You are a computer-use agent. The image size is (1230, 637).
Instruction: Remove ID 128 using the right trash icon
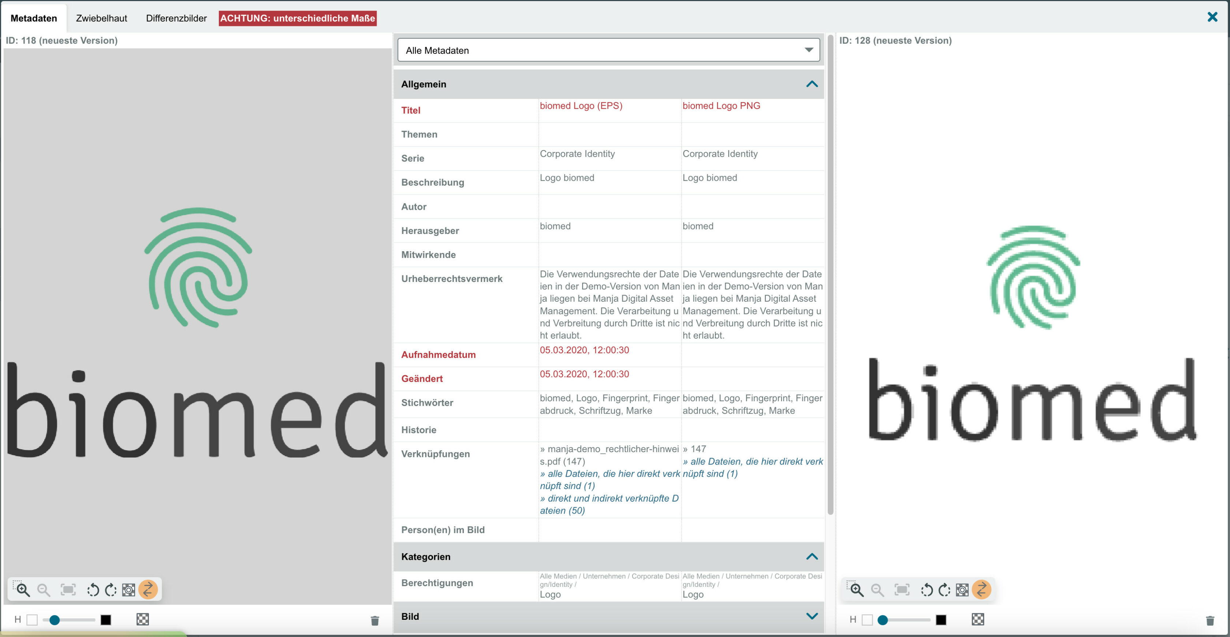pyautogui.click(x=1210, y=620)
